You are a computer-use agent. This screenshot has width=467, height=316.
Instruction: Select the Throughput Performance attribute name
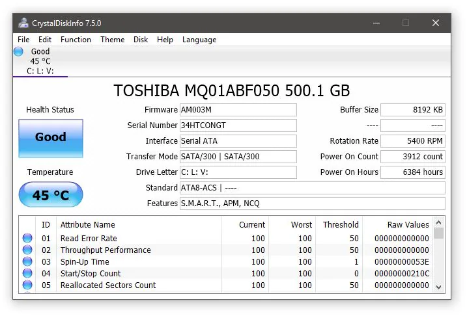[x=106, y=250]
